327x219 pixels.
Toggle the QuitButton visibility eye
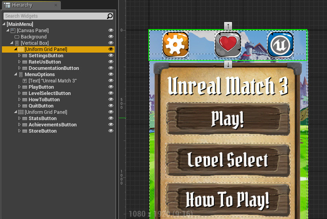[x=111, y=106]
